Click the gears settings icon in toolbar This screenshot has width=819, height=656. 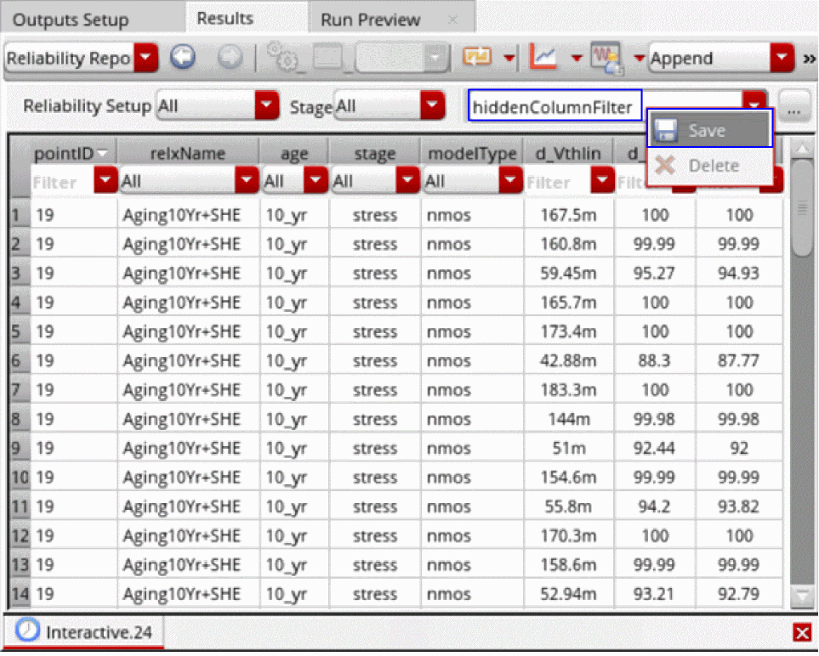281,58
